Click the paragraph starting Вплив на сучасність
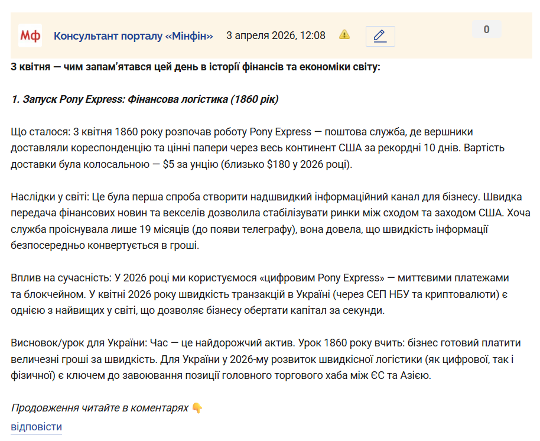The height and width of the screenshot is (441, 540). (x=260, y=294)
